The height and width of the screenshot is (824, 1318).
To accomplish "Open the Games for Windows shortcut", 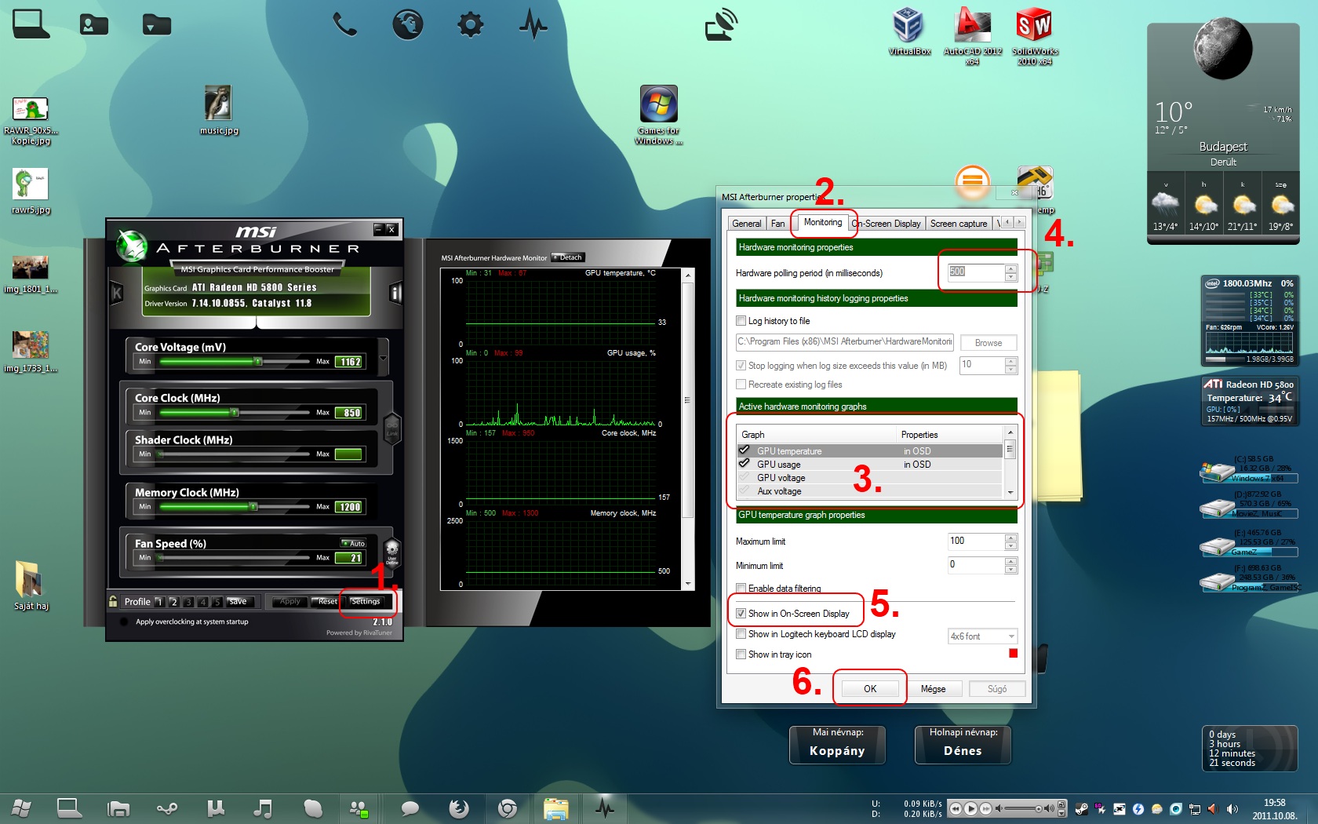I will (x=658, y=115).
